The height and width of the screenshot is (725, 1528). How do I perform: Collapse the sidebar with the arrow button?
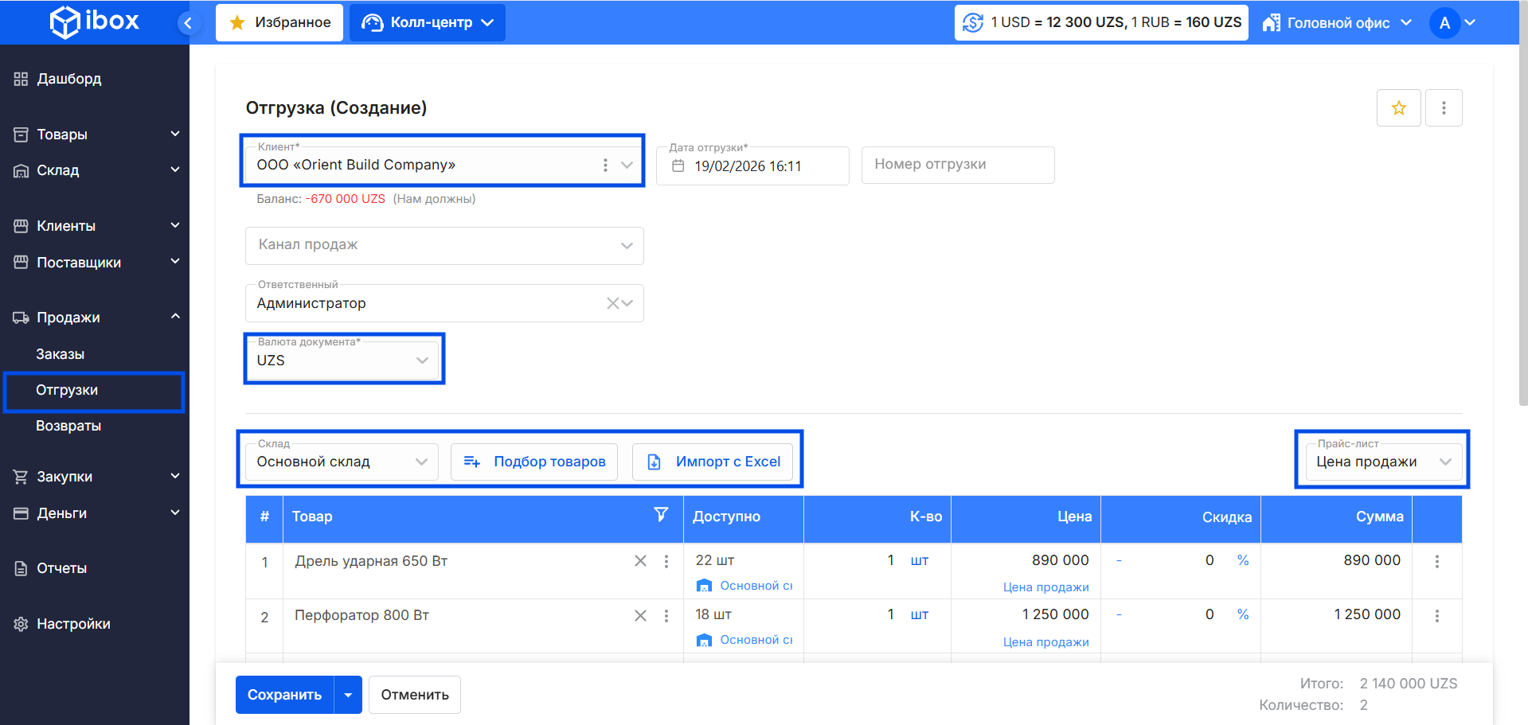[188, 23]
